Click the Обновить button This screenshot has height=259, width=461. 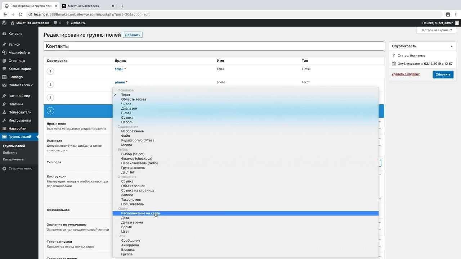pos(443,74)
